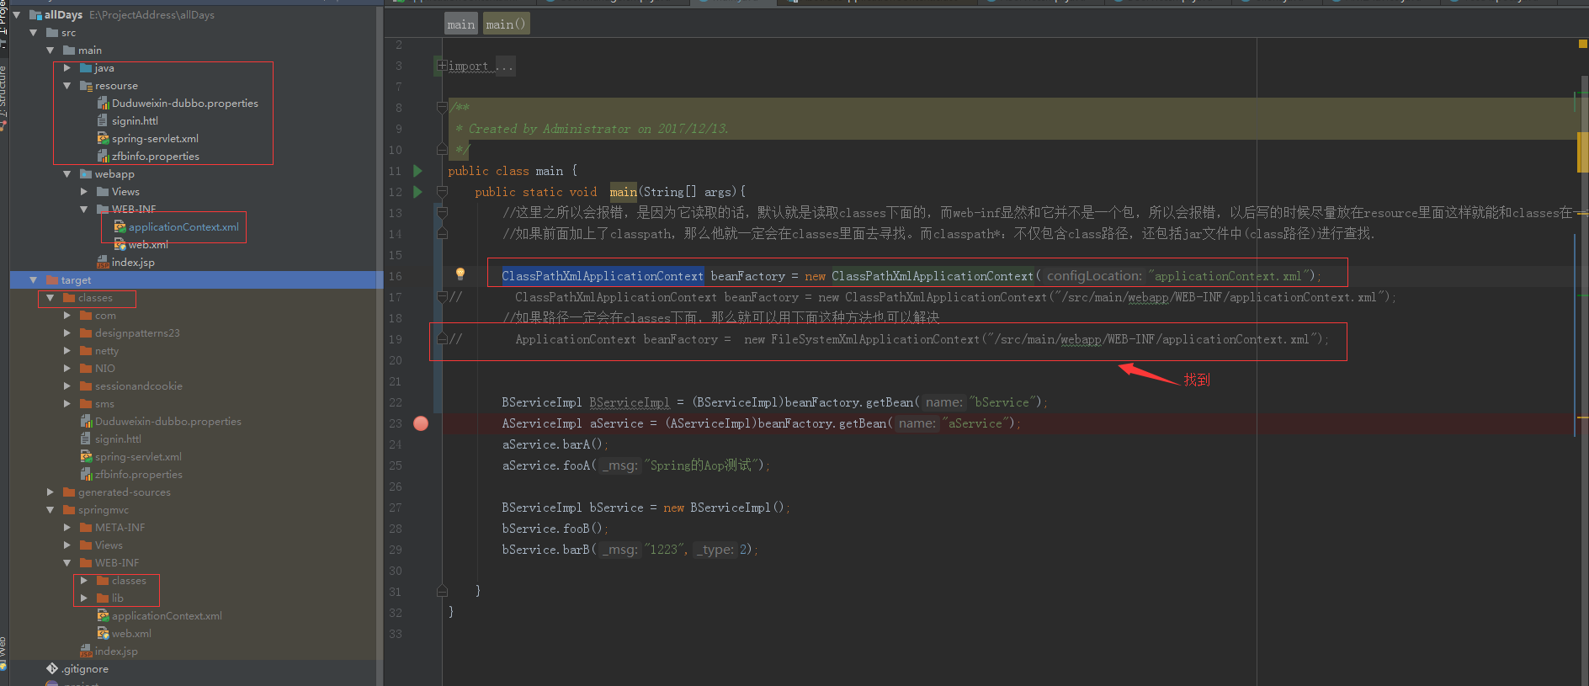1589x686 pixels.
Task: Collapse the Javadoc comment fold at line 8
Action: (x=442, y=108)
